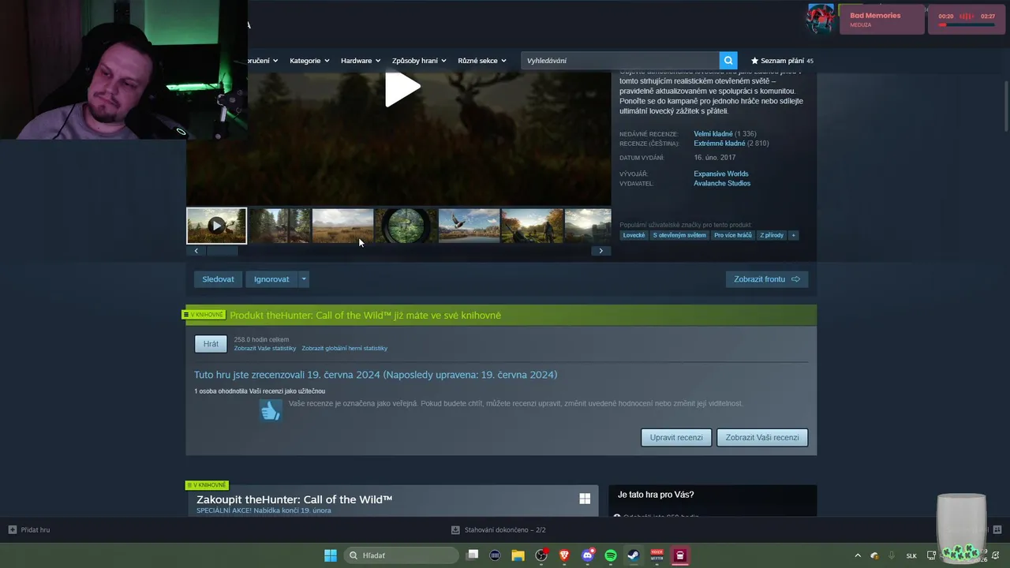Open the OBS icon on the taskbar

click(541, 555)
